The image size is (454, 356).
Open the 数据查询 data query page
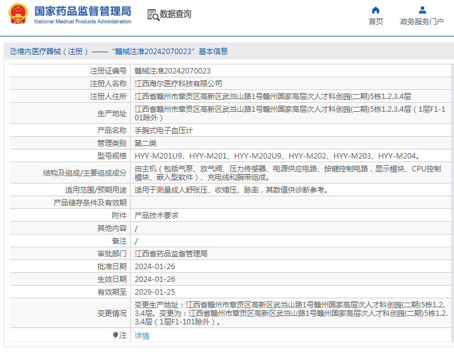point(175,15)
